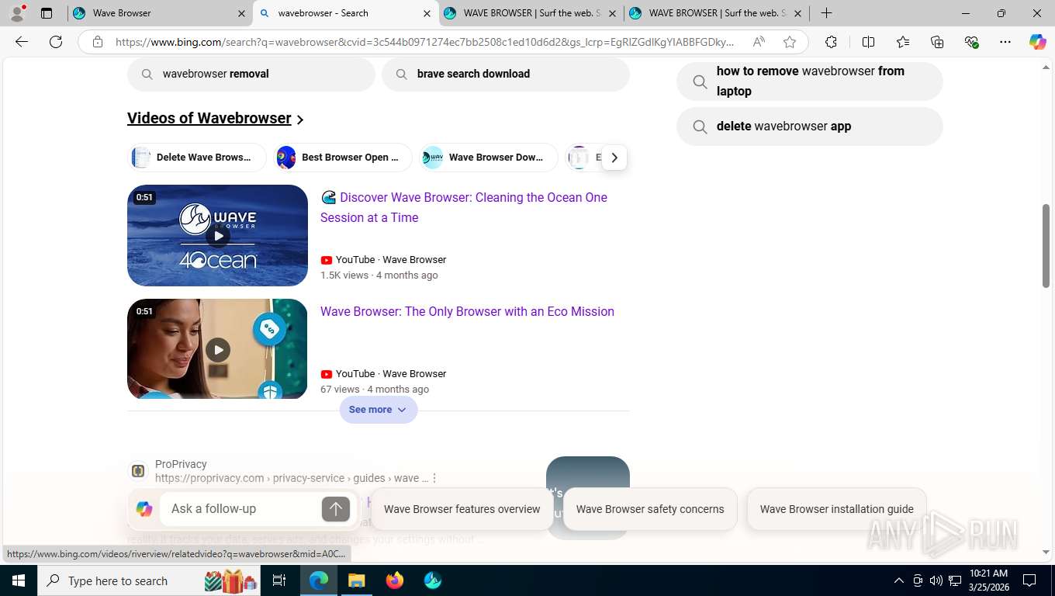
Task: Enable Read aloud in address bar
Action: coord(759,42)
